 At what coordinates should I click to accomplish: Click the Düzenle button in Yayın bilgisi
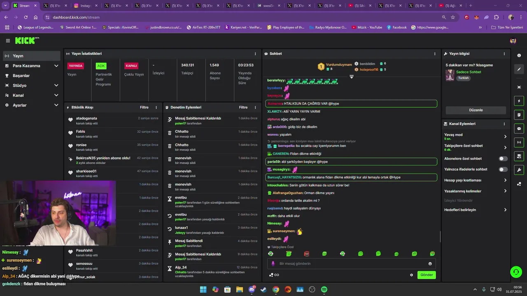point(476,110)
